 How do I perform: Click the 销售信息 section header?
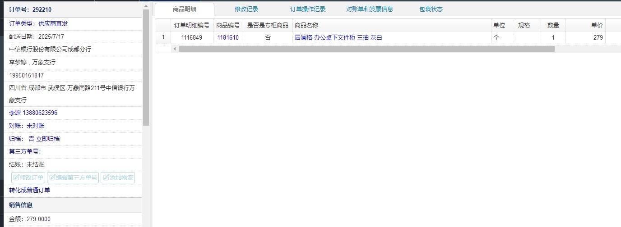coord(72,205)
